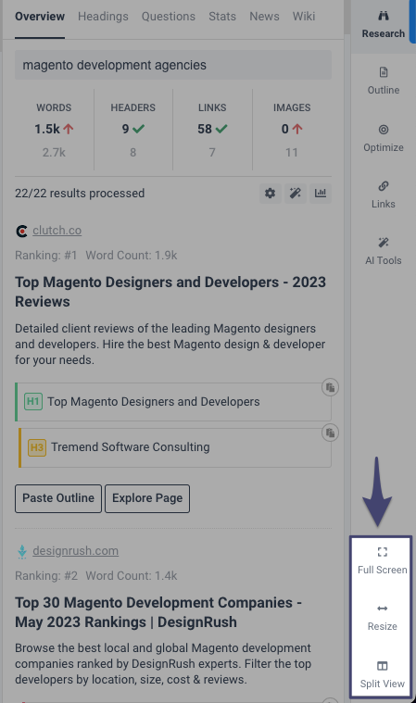Copy the H1 Top Magento Designers heading
The height and width of the screenshot is (703, 416).
331,387
